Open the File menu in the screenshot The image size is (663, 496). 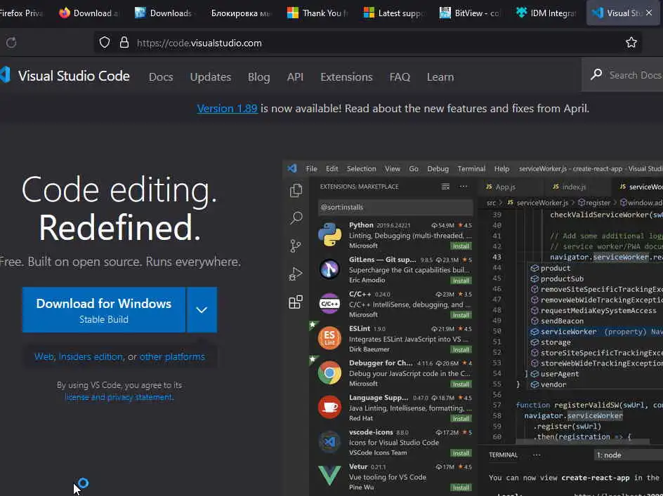[x=312, y=168]
